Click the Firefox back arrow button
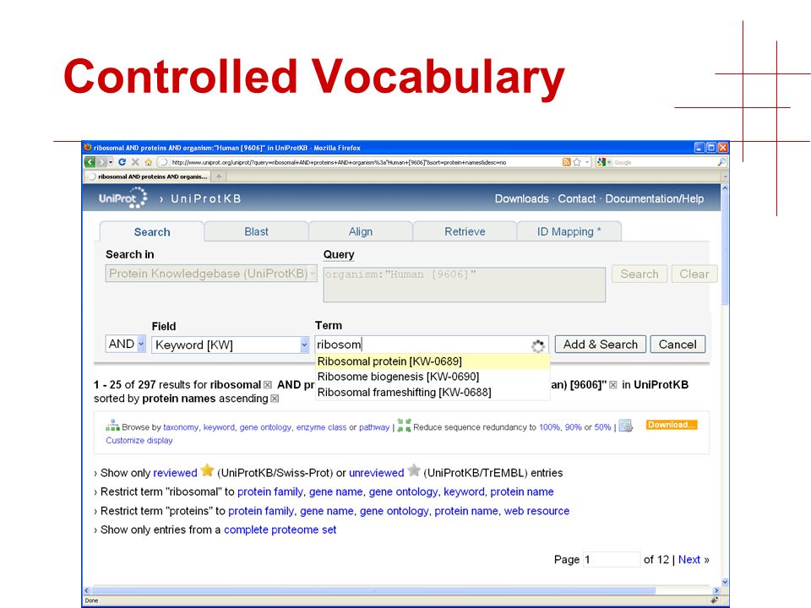 (90, 162)
